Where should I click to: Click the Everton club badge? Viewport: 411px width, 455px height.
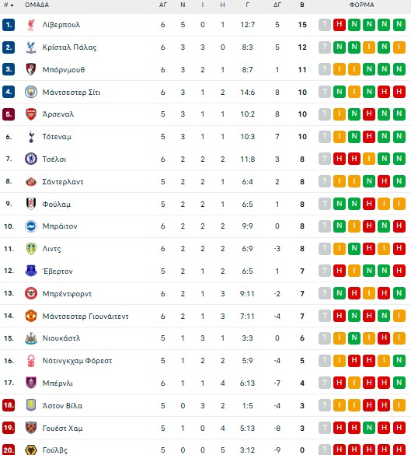click(x=31, y=271)
